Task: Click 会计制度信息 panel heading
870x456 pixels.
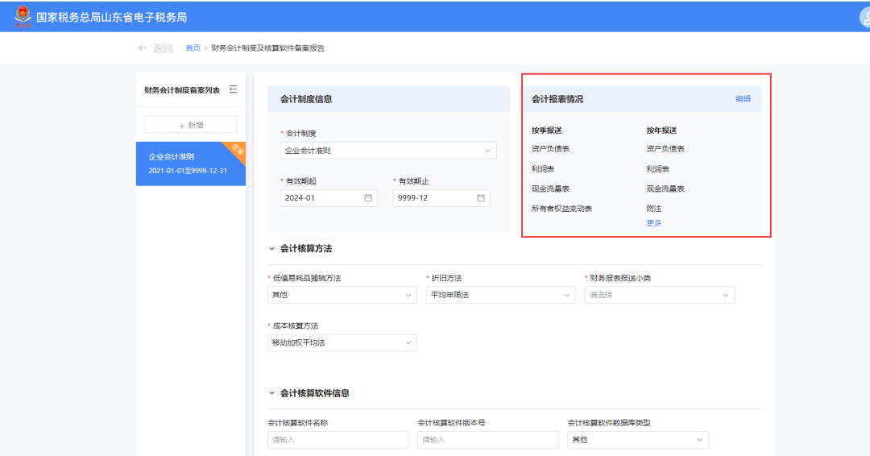Action: [x=306, y=99]
